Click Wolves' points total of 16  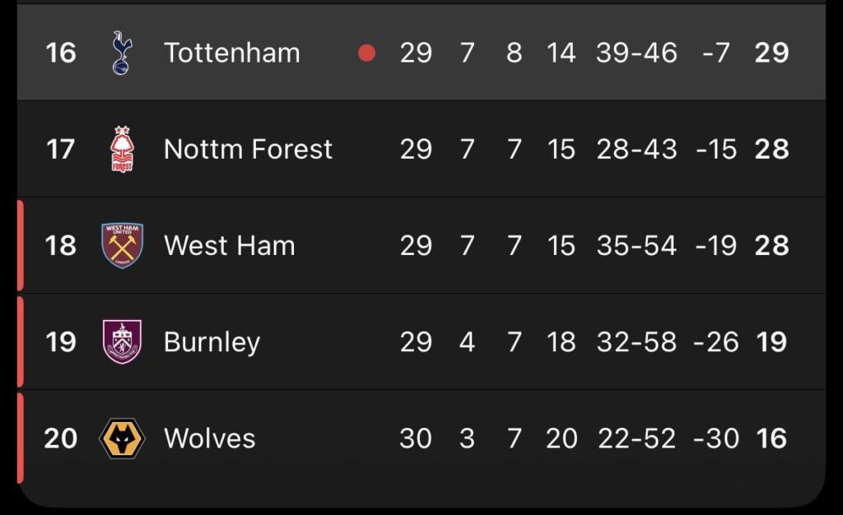pyautogui.click(x=771, y=438)
